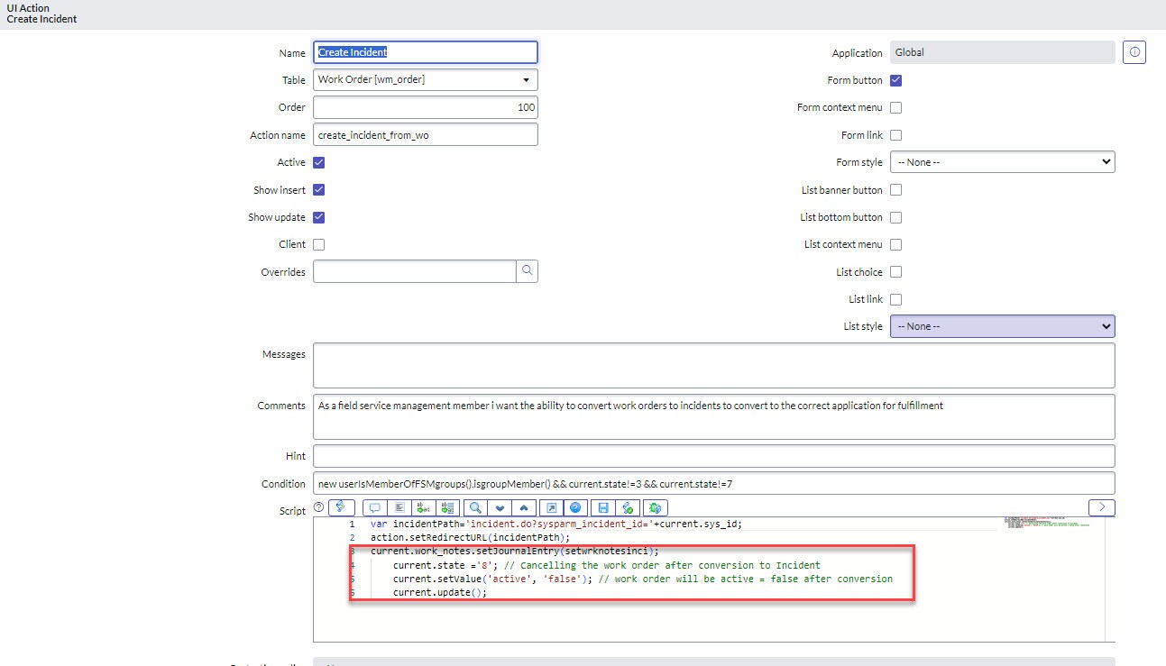Check the List bottom button checkbox

point(896,217)
